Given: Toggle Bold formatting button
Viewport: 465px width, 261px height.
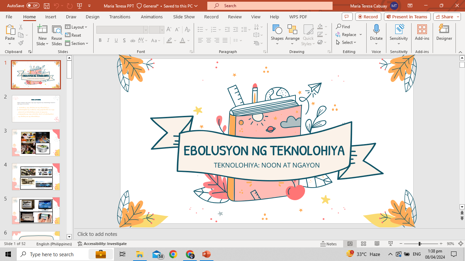Looking at the screenshot, I should coord(100,40).
